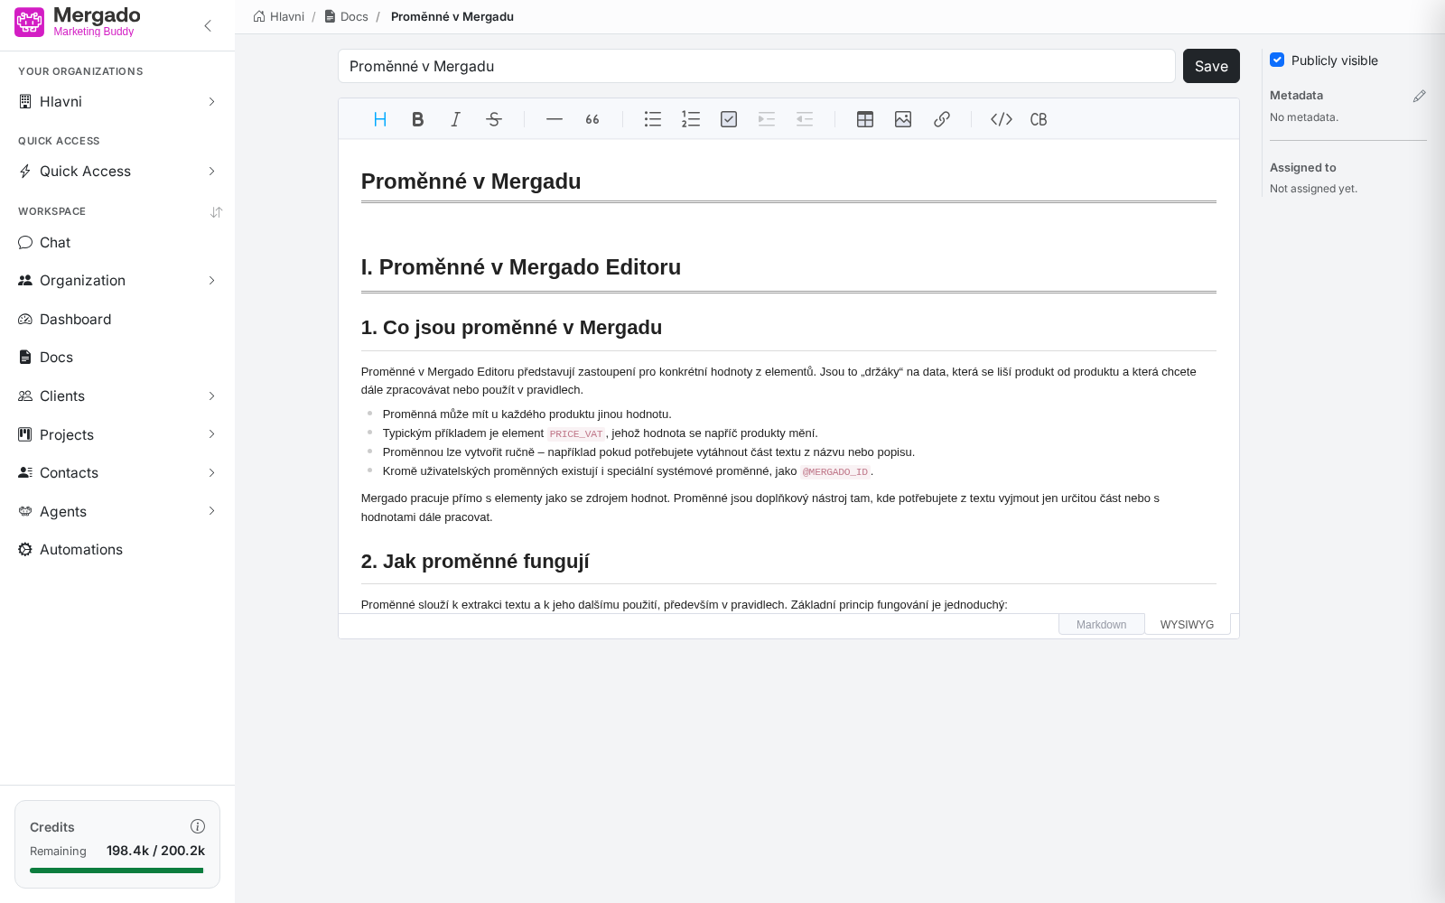Click the Mergado Marketing Buddy logo
The width and height of the screenshot is (1445, 903).
(x=78, y=22)
